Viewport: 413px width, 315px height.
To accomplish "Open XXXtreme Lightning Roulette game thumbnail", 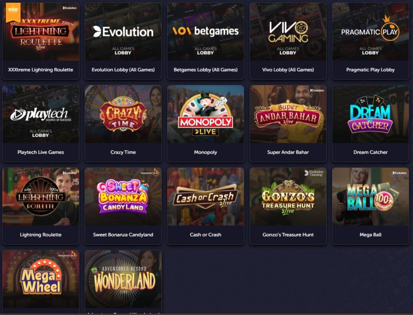I will tap(41, 31).
